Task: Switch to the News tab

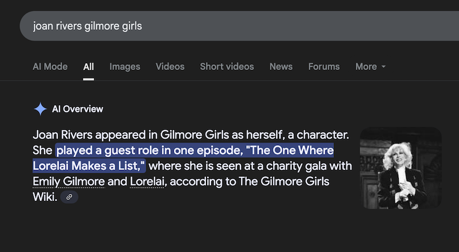Action: tap(281, 67)
